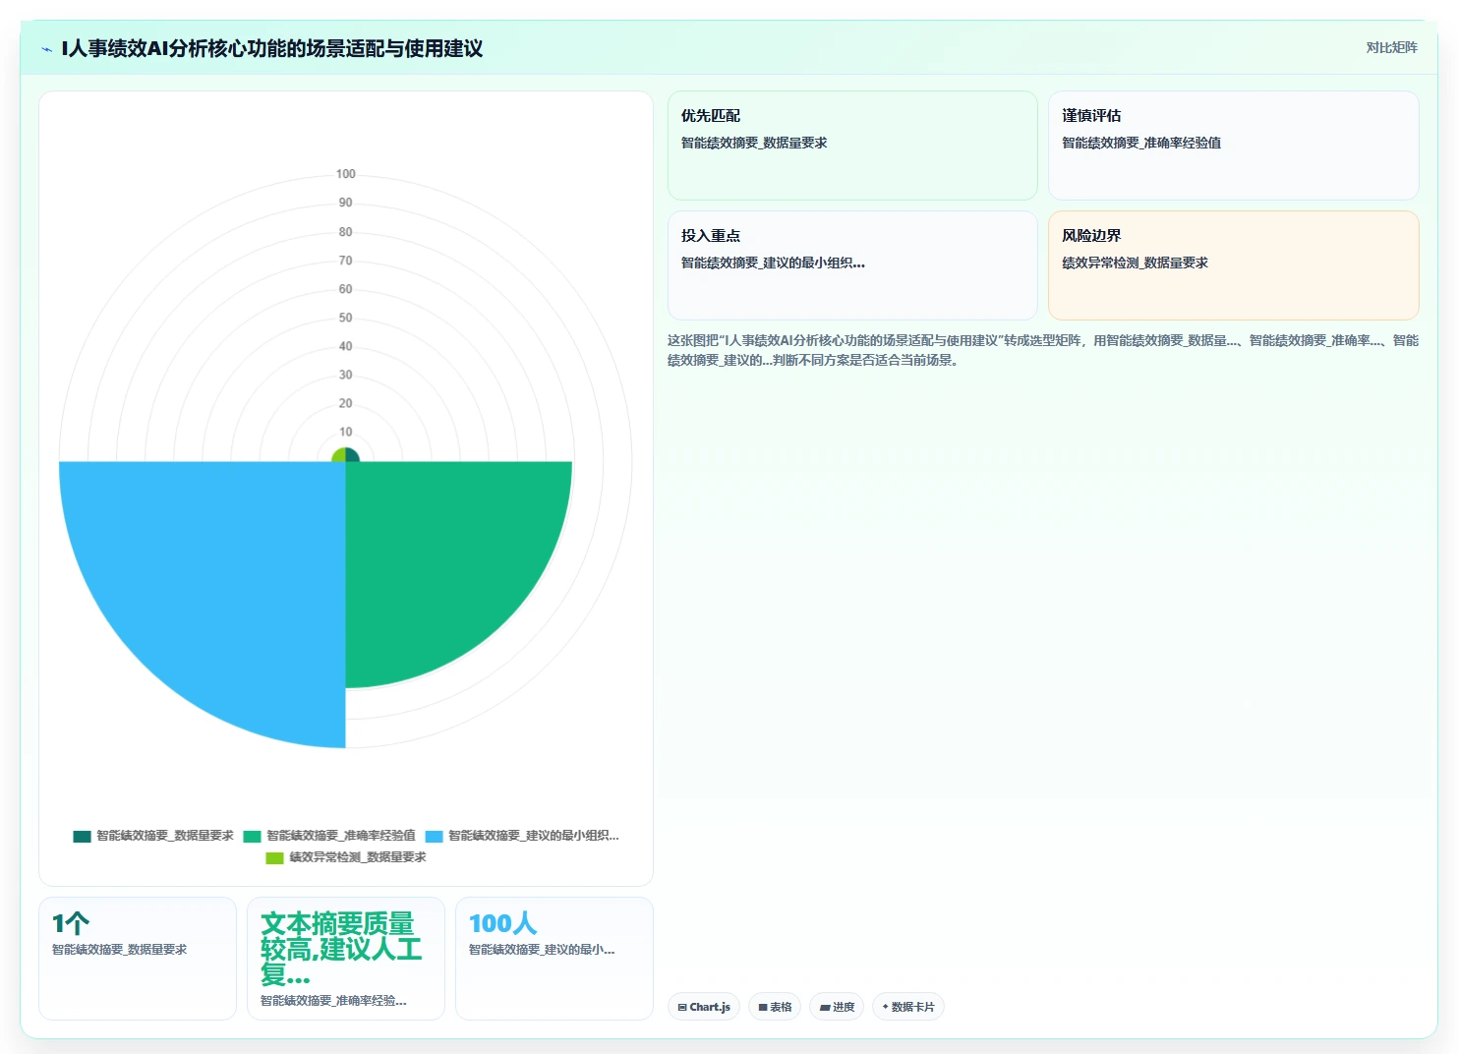Click the 进度 tag chip
This screenshot has height=1054, width=1458.
coord(837,1007)
